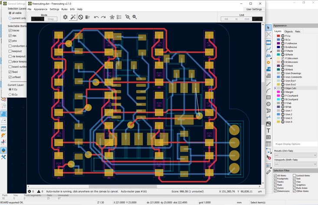The height and width of the screenshot is (205, 318).
Task: Select the 'current only' selection layers radio
Action: pyautogui.click(x=10, y=18)
